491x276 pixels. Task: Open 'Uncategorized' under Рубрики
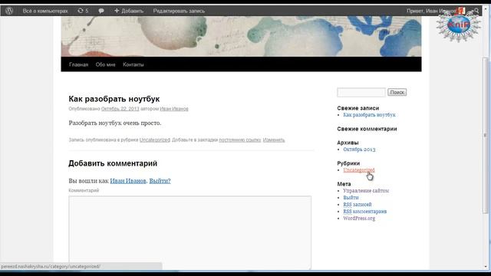point(359,170)
